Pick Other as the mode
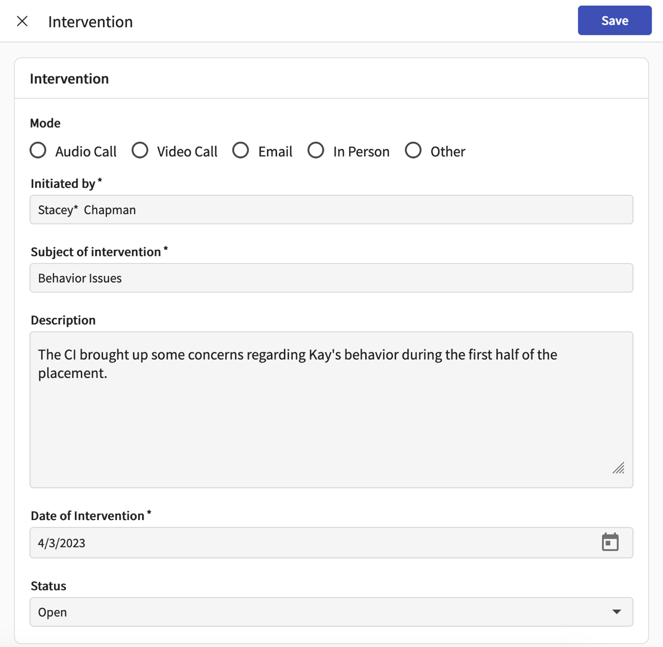This screenshot has height=647, width=663. (x=413, y=150)
